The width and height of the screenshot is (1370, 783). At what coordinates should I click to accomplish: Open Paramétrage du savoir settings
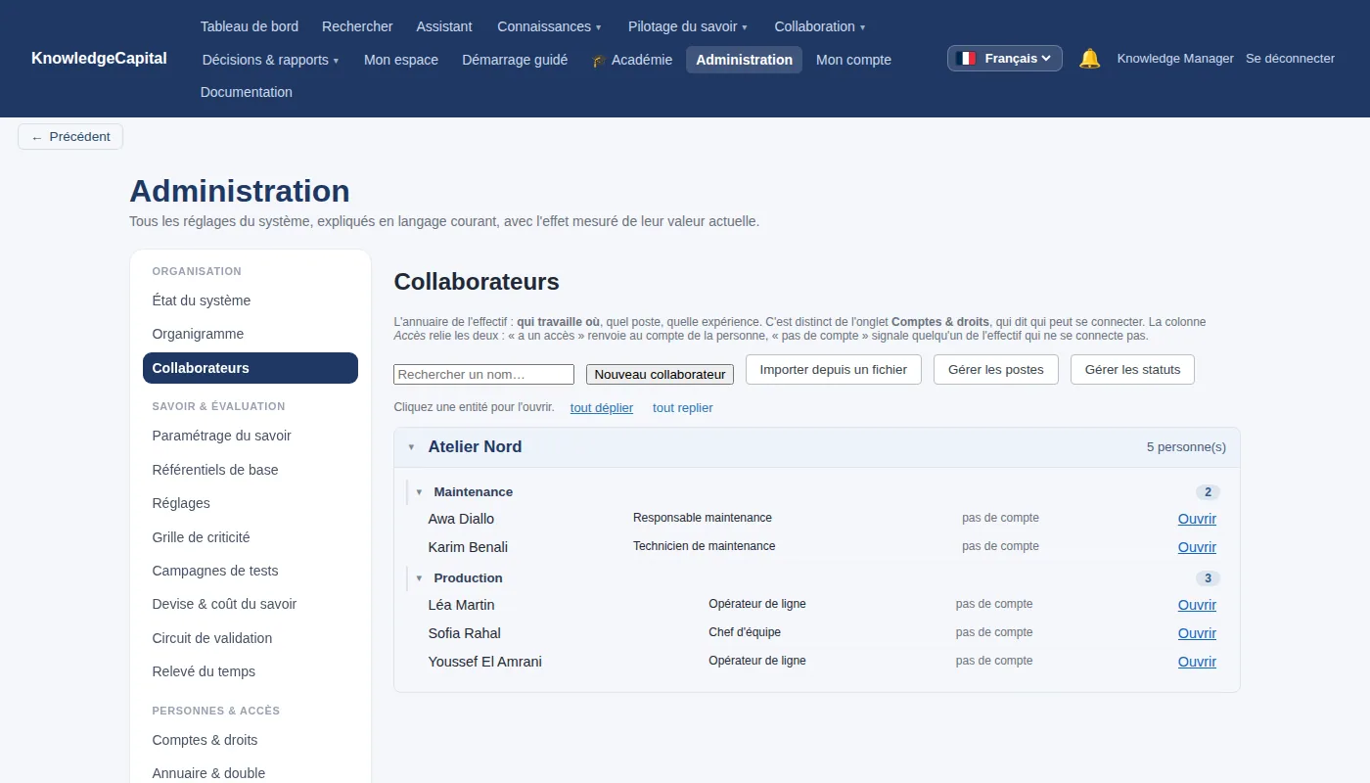pos(251,436)
